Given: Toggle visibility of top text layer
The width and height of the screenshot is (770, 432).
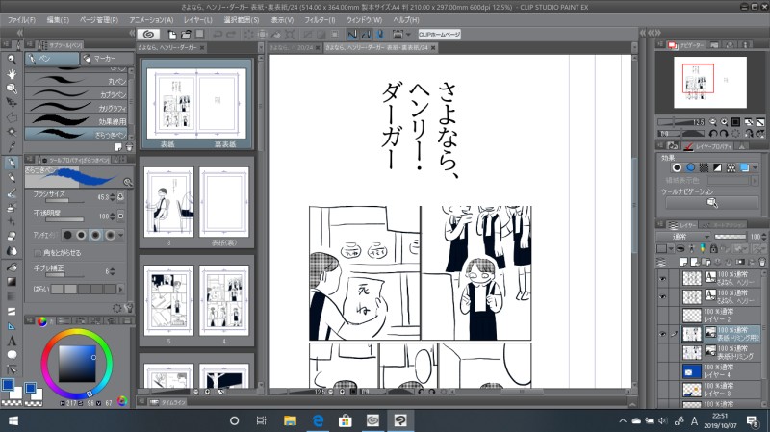Looking at the screenshot, I should (x=663, y=279).
